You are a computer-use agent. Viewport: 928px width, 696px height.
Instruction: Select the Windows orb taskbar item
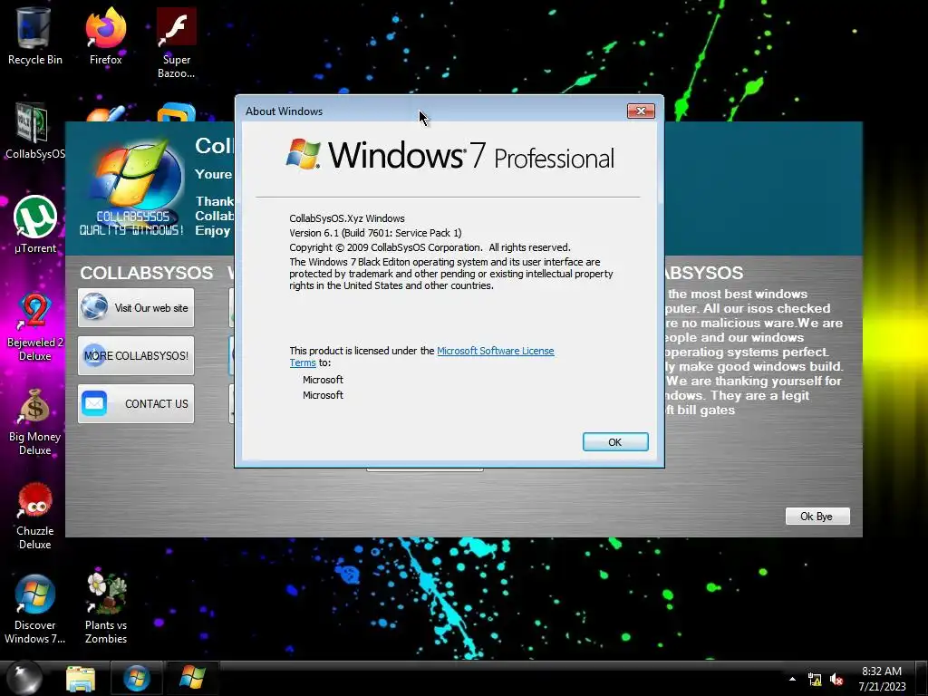137,679
